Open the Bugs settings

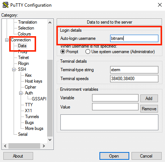tap(29, 123)
